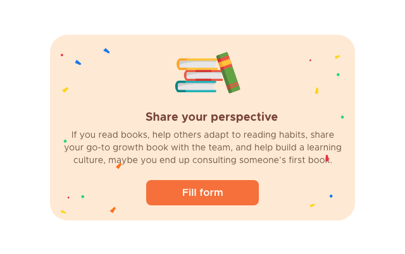Click the orange confetti beneath the word "maybe"
405x254 pixels.
tap(119, 166)
